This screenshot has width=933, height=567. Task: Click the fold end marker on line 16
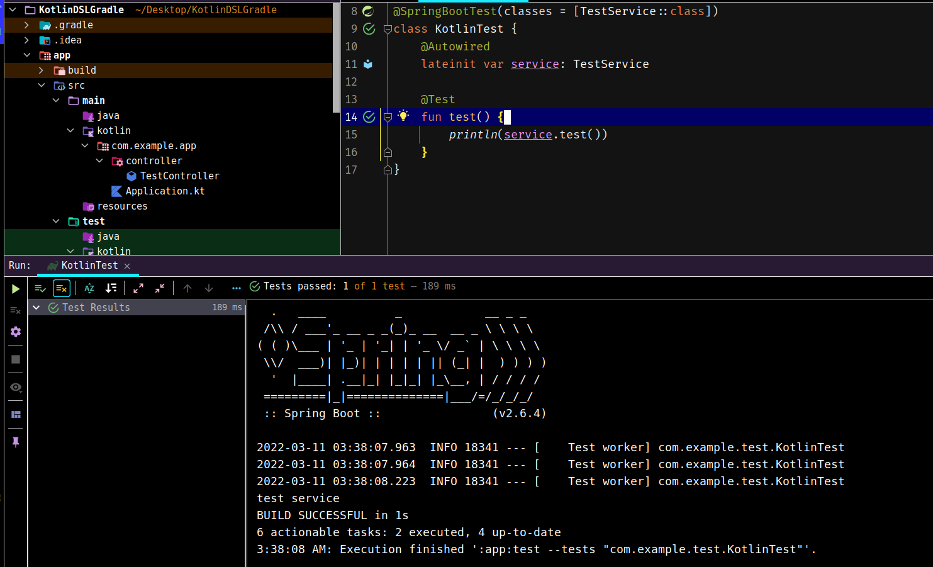[x=388, y=152]
